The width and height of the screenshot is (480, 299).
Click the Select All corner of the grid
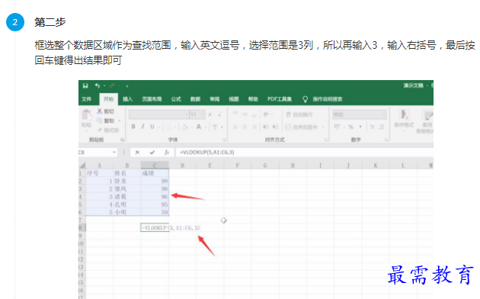[x=82, y=166]
